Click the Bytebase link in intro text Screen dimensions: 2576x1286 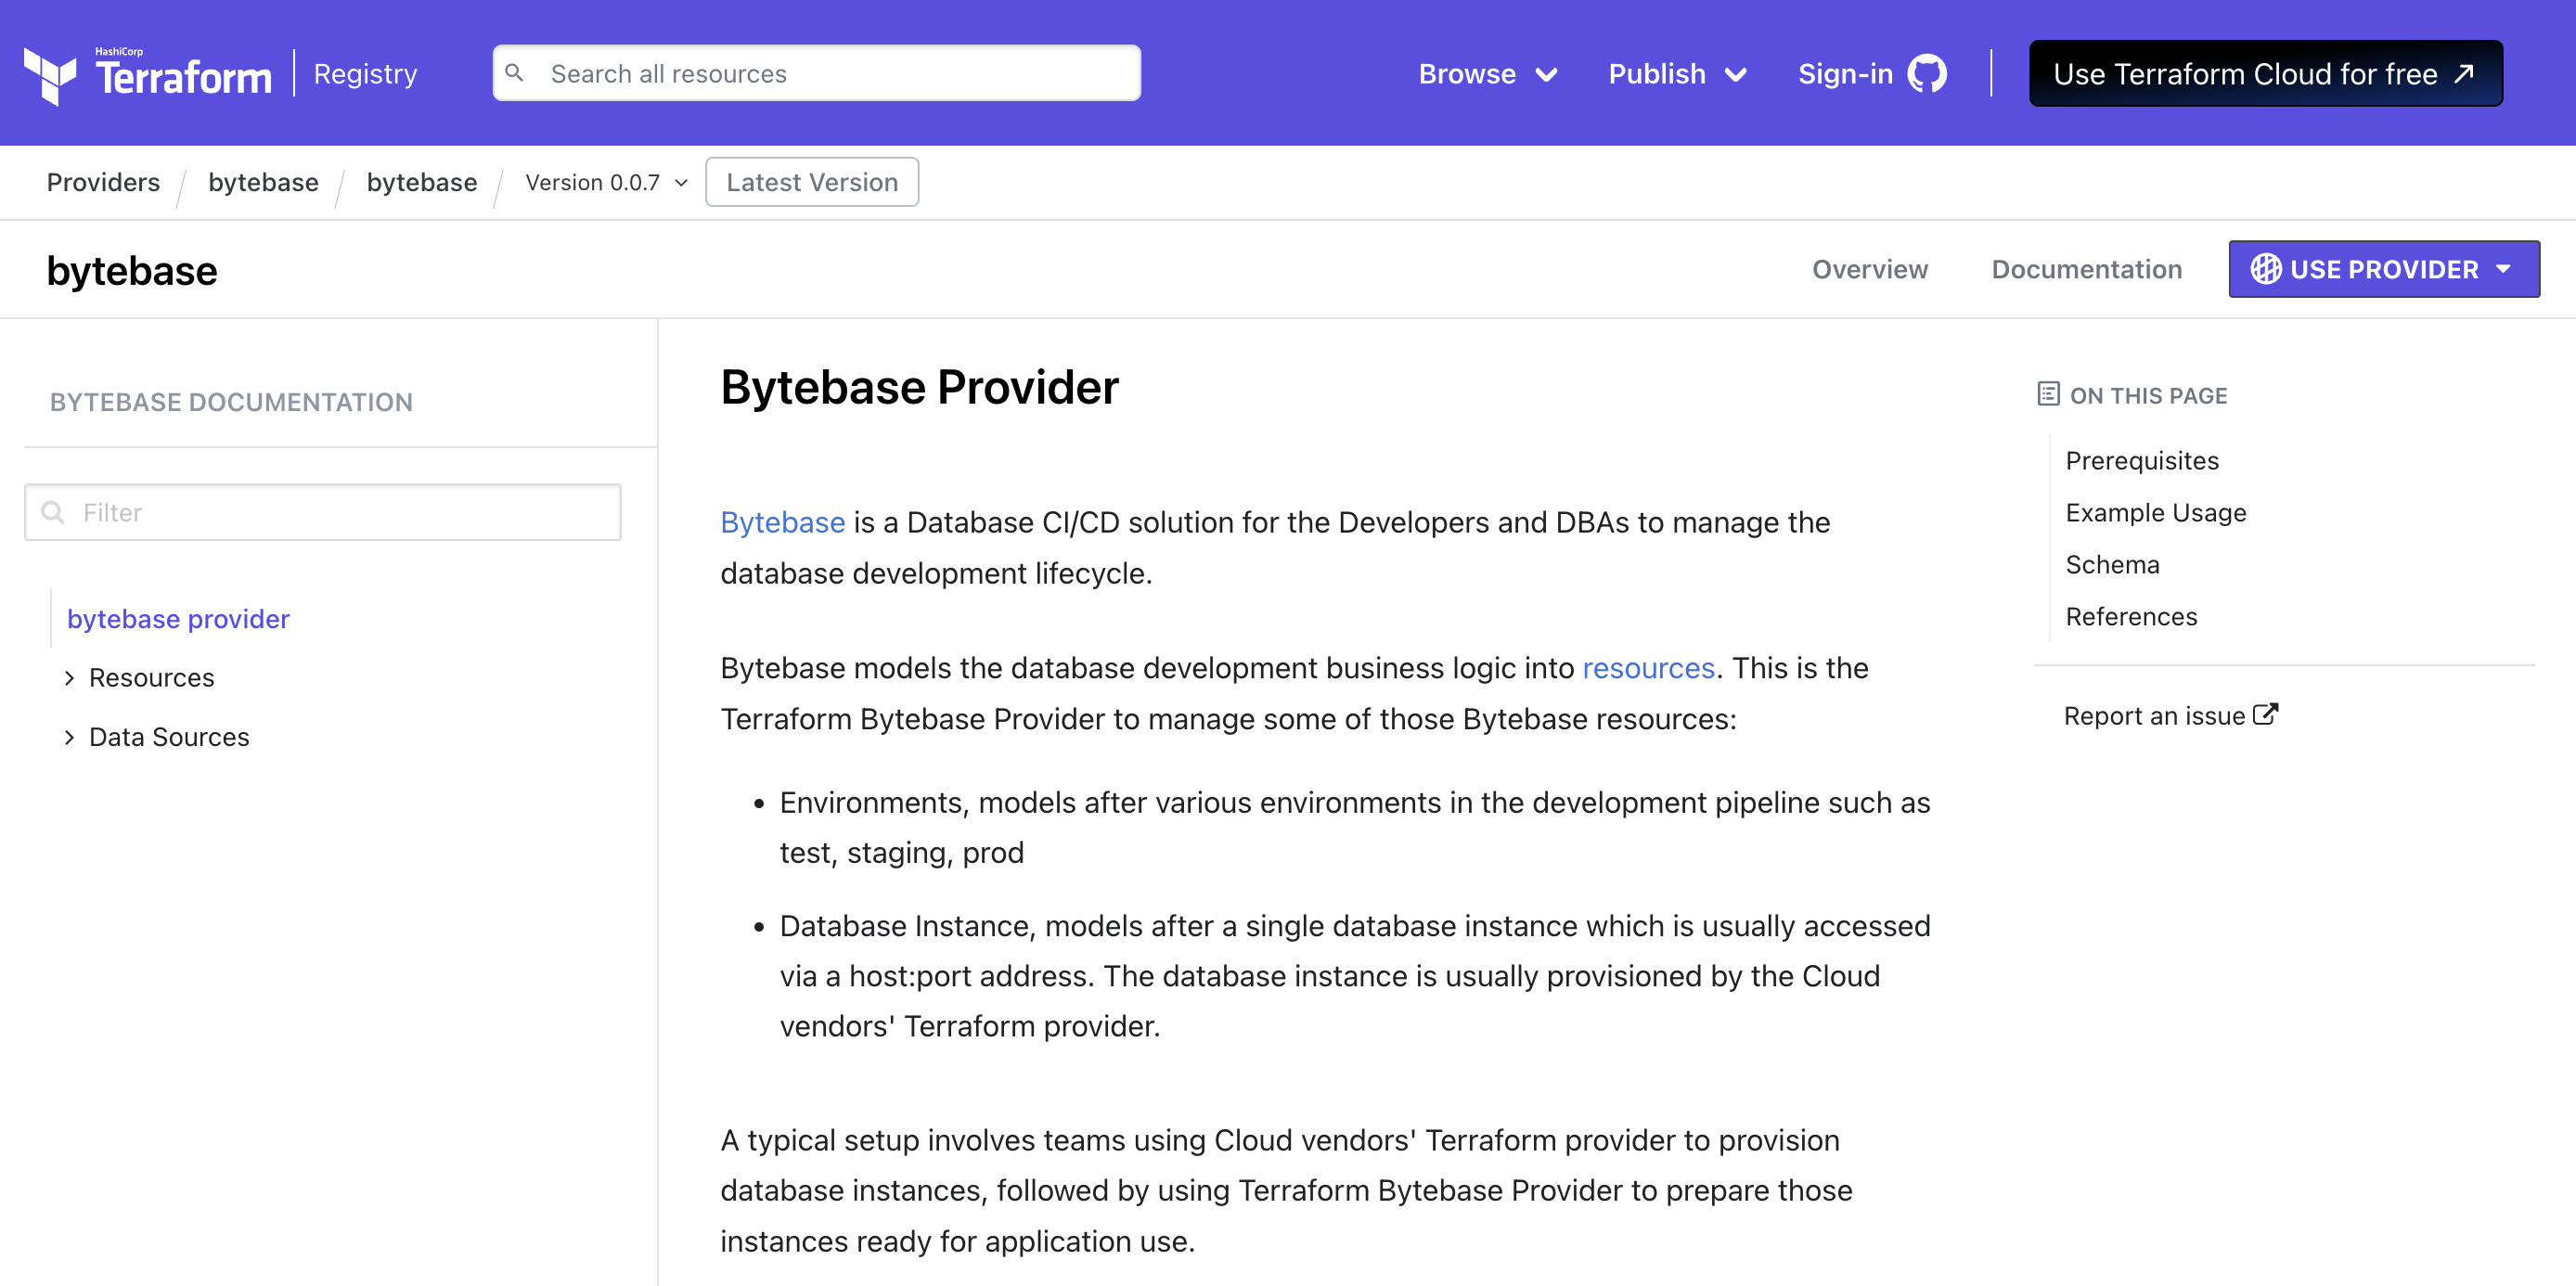click(782, 522)
